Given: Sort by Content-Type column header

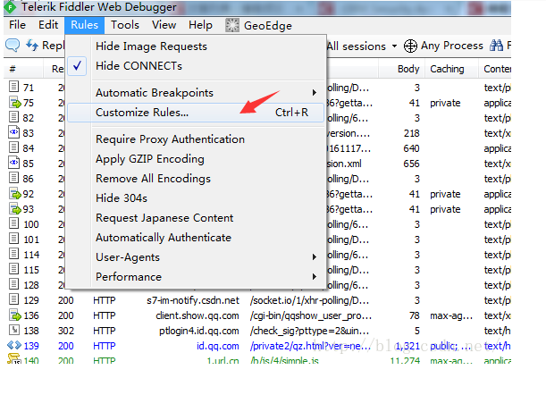Looking at the screenshot, I should (x=497, y=69).
